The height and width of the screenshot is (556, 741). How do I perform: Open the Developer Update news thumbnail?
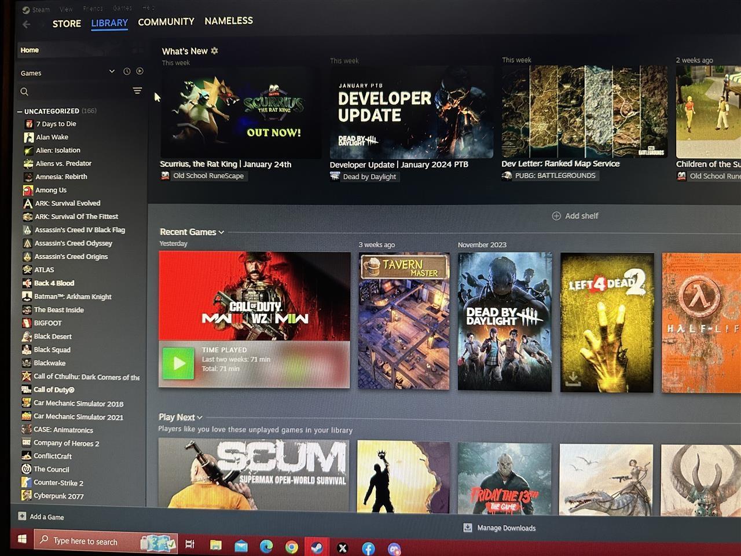pos(412,112)
